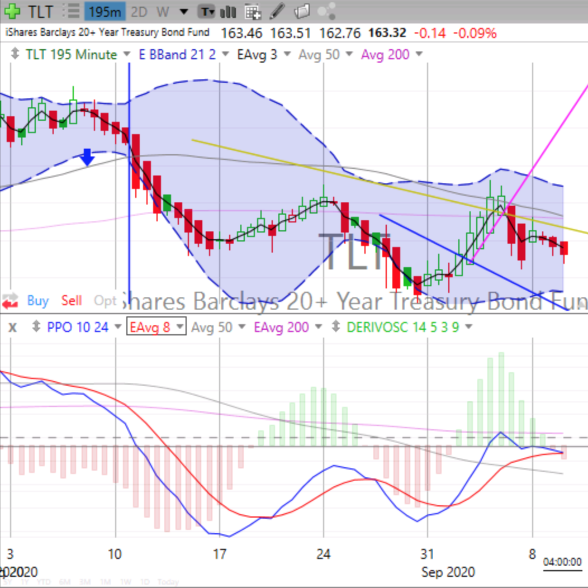Click the Buy link
Image resolution: width=588 pixels, height=588 pixels.
click(x=37, y=301)
